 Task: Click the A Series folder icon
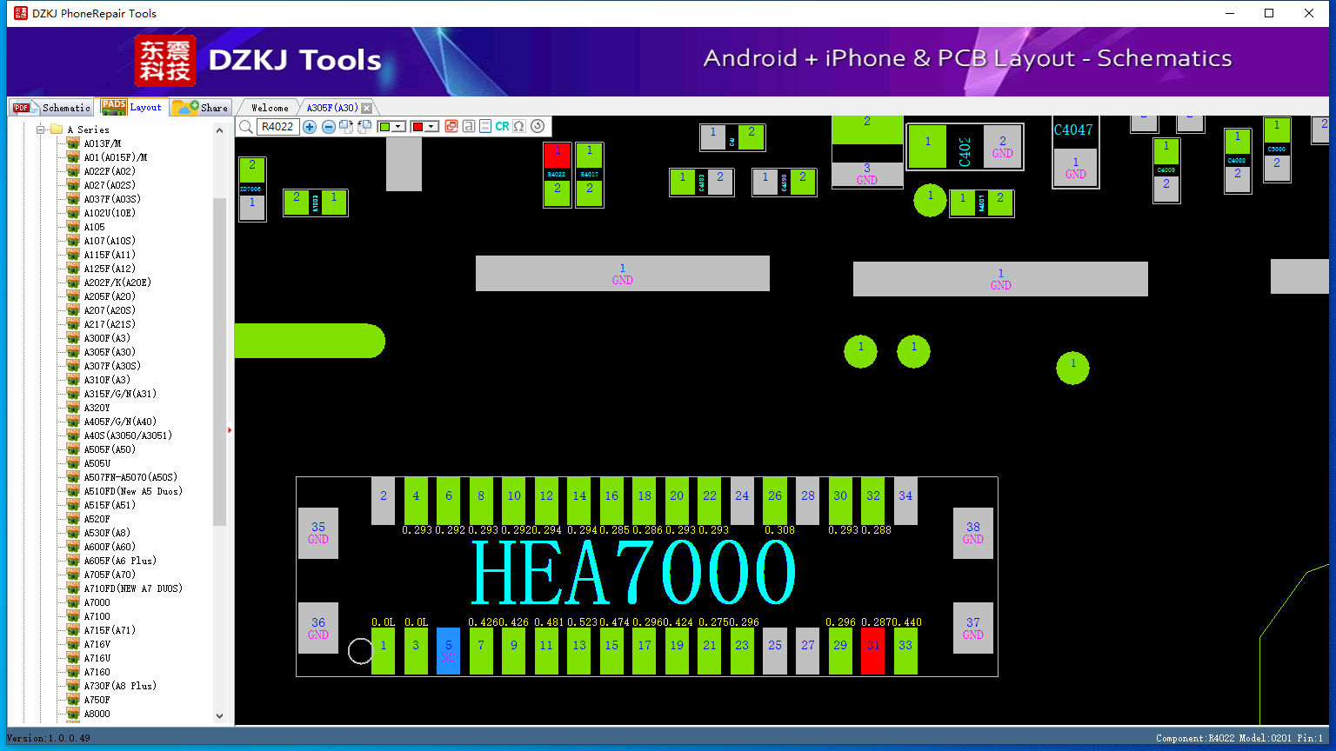tap(57, 130)
